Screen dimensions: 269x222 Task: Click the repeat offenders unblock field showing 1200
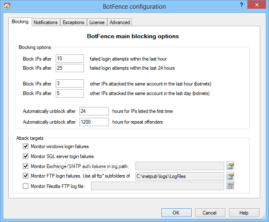[94, 122]
